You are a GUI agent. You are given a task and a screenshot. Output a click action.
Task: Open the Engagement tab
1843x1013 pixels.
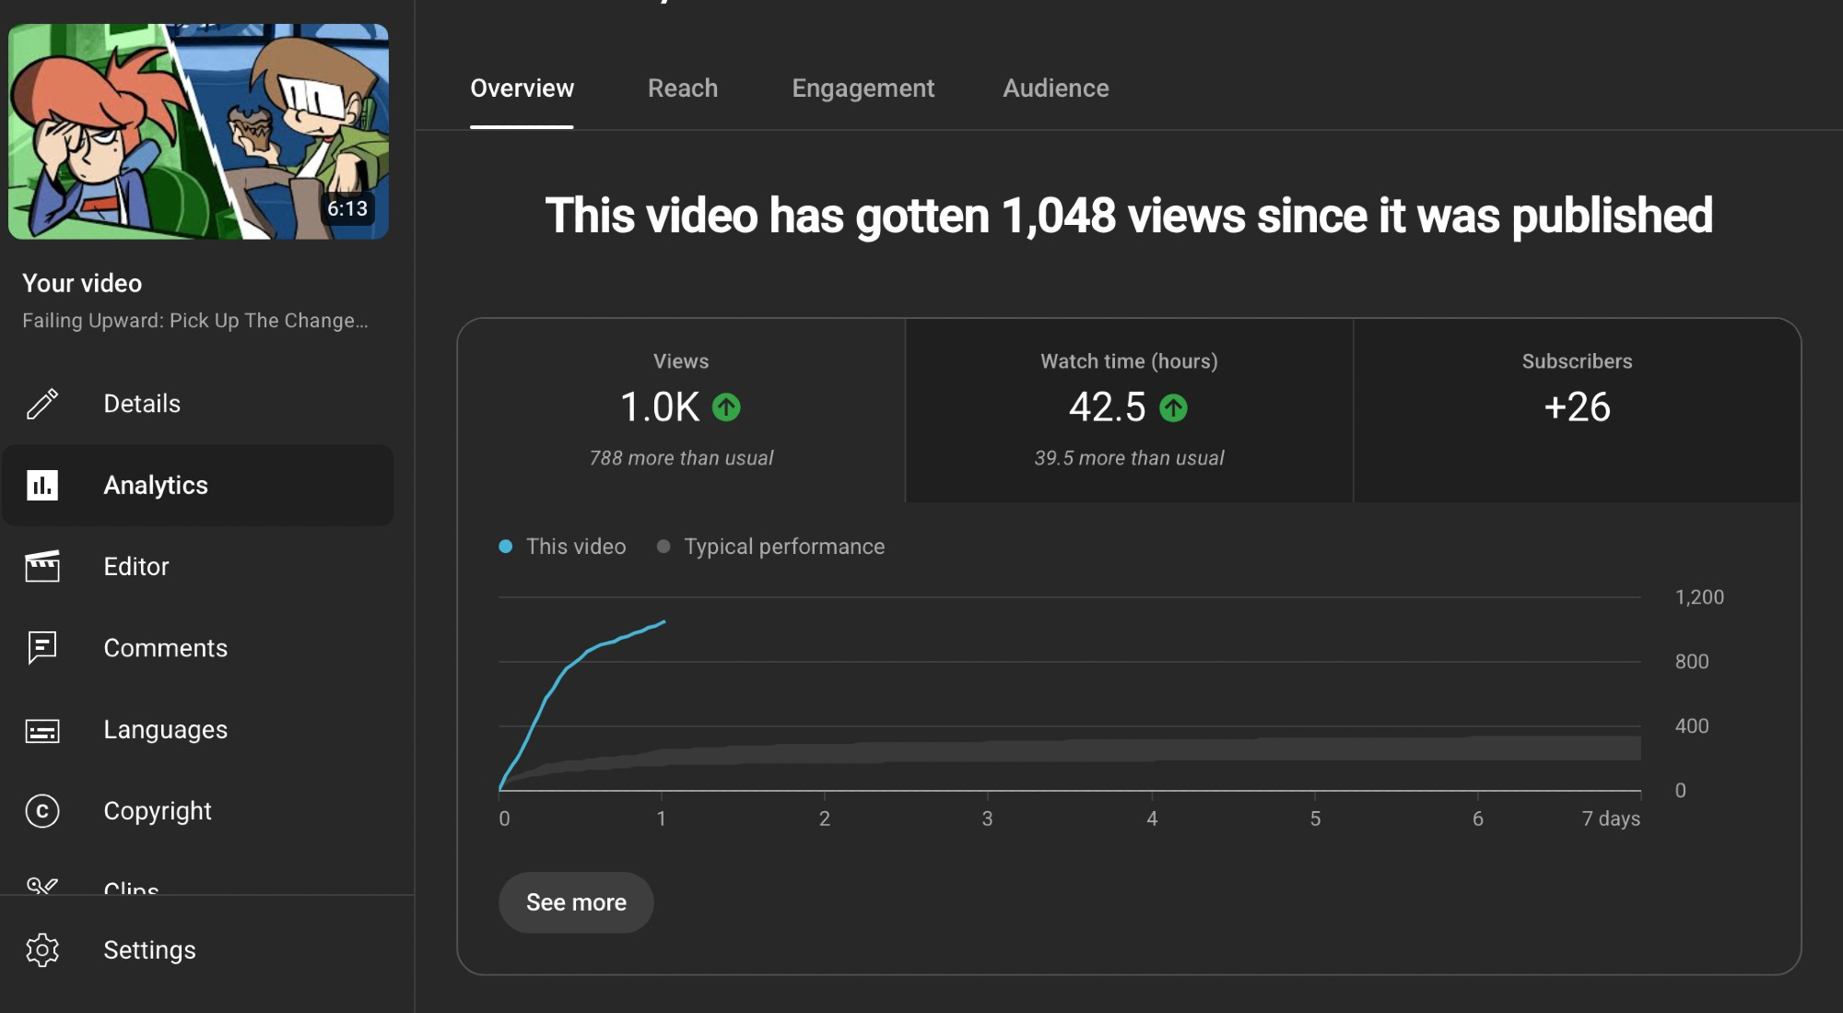tap(863, 88)
